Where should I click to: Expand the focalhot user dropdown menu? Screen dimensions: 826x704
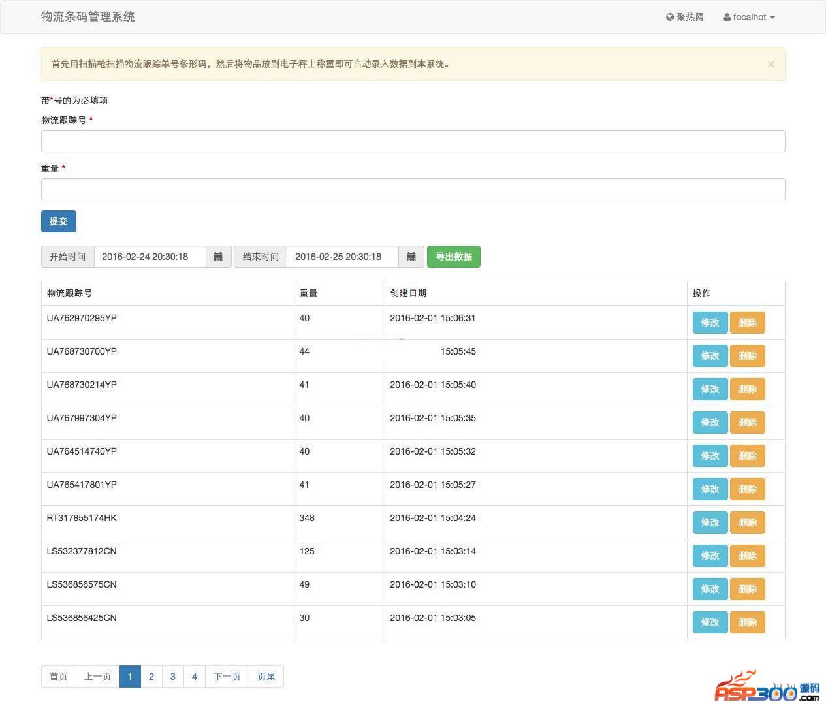pyautogui.click(x=749, y=17)
